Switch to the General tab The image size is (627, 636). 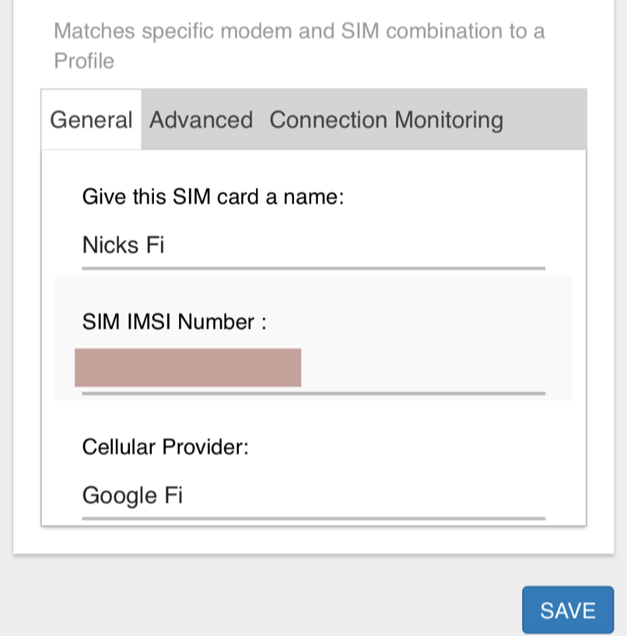[92, 120]
